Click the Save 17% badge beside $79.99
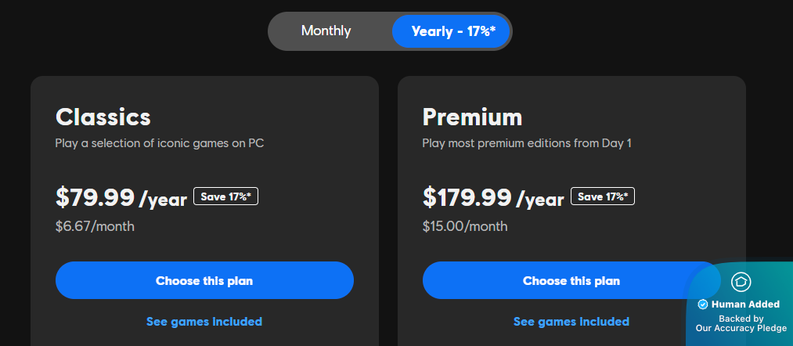793x346 pixels. coord(225,196)
